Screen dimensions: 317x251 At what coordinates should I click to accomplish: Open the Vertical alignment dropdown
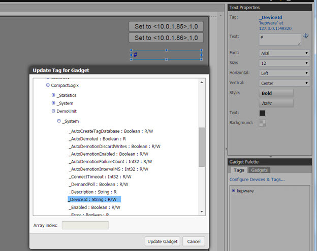coord(284,83)
